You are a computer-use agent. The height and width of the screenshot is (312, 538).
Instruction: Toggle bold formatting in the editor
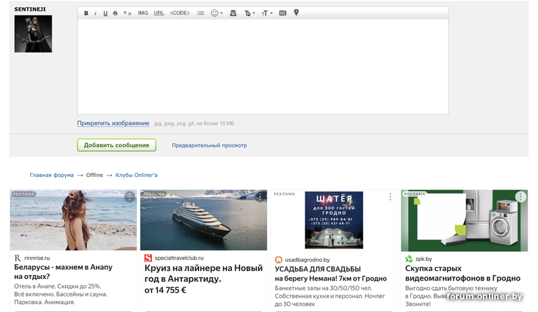coord(86,13)
